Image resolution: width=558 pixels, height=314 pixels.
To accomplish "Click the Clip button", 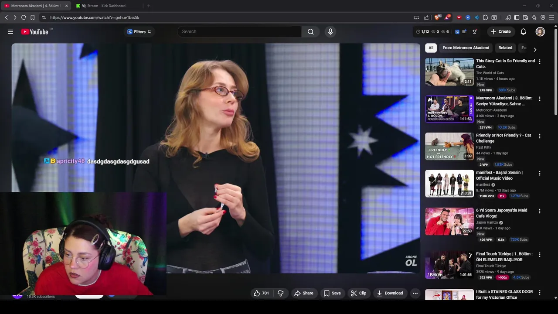I will [x=358, y=293].
